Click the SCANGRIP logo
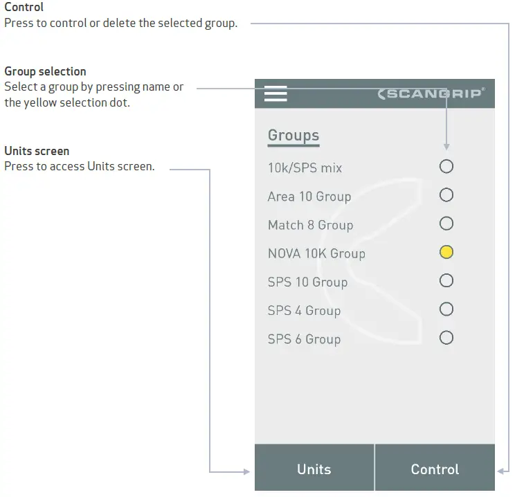This screenshot has width=515, height=497. coord(431,93)
